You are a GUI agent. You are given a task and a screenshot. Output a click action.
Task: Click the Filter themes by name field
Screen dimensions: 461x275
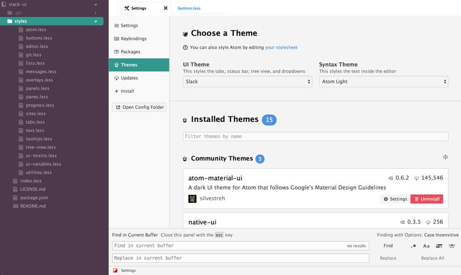pos(316,136)
